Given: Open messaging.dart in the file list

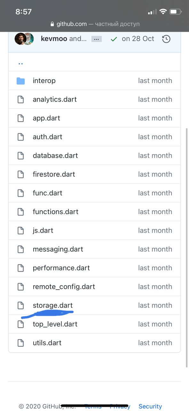Looking at the screenshot, I should tap(58, 249).
